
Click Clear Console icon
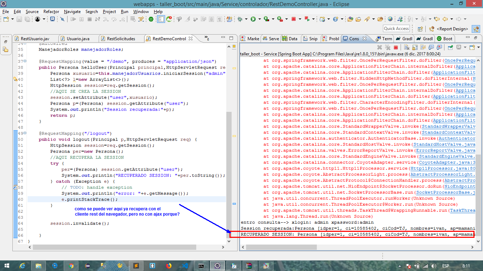point(407,47)
